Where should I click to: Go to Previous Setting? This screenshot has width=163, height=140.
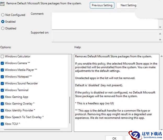102,5
